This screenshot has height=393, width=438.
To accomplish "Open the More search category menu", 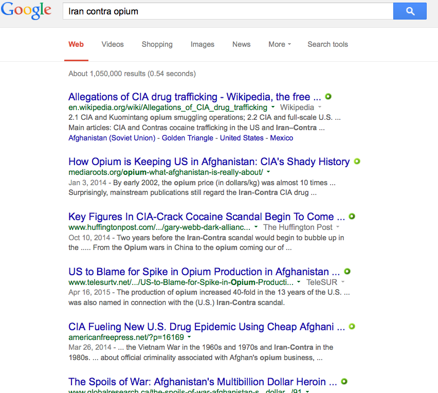I will pyautogui.click(x=280, y=44).
